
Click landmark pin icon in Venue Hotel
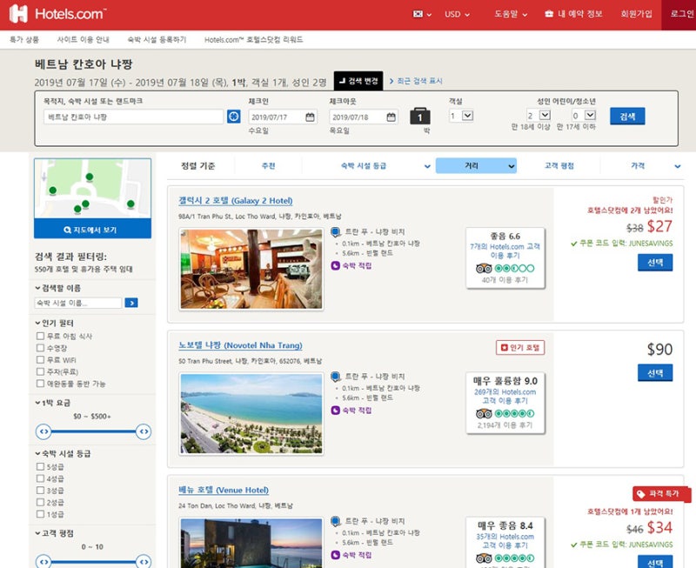click(336, 521)
